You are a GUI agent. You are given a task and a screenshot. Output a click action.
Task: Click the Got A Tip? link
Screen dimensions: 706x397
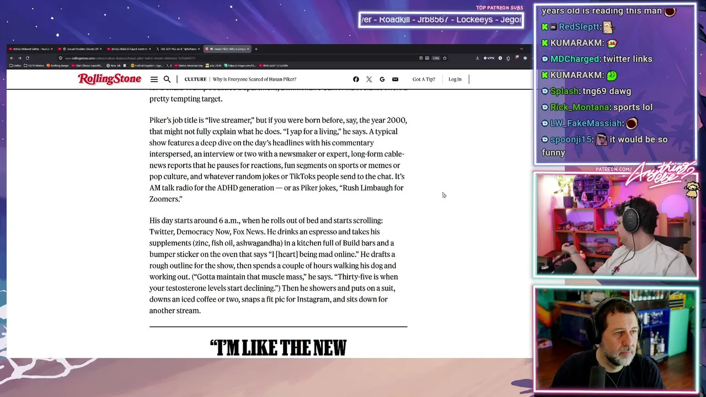pos(424,79)
